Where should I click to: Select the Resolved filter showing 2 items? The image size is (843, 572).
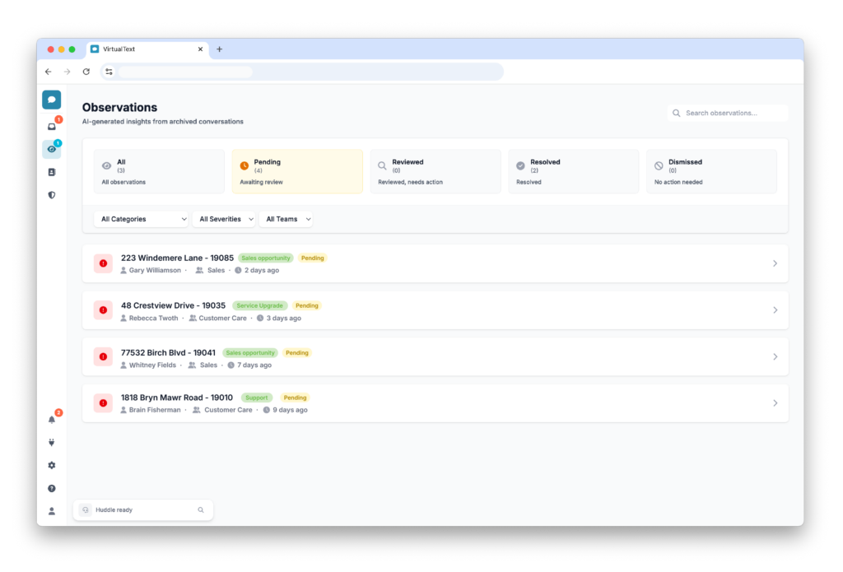pos(573,171)
